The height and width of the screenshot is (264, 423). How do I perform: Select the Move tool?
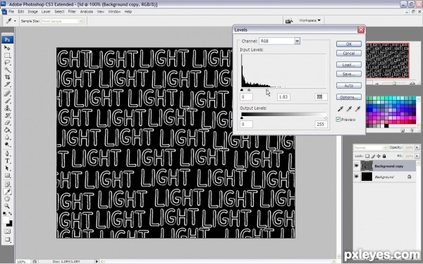7,48
